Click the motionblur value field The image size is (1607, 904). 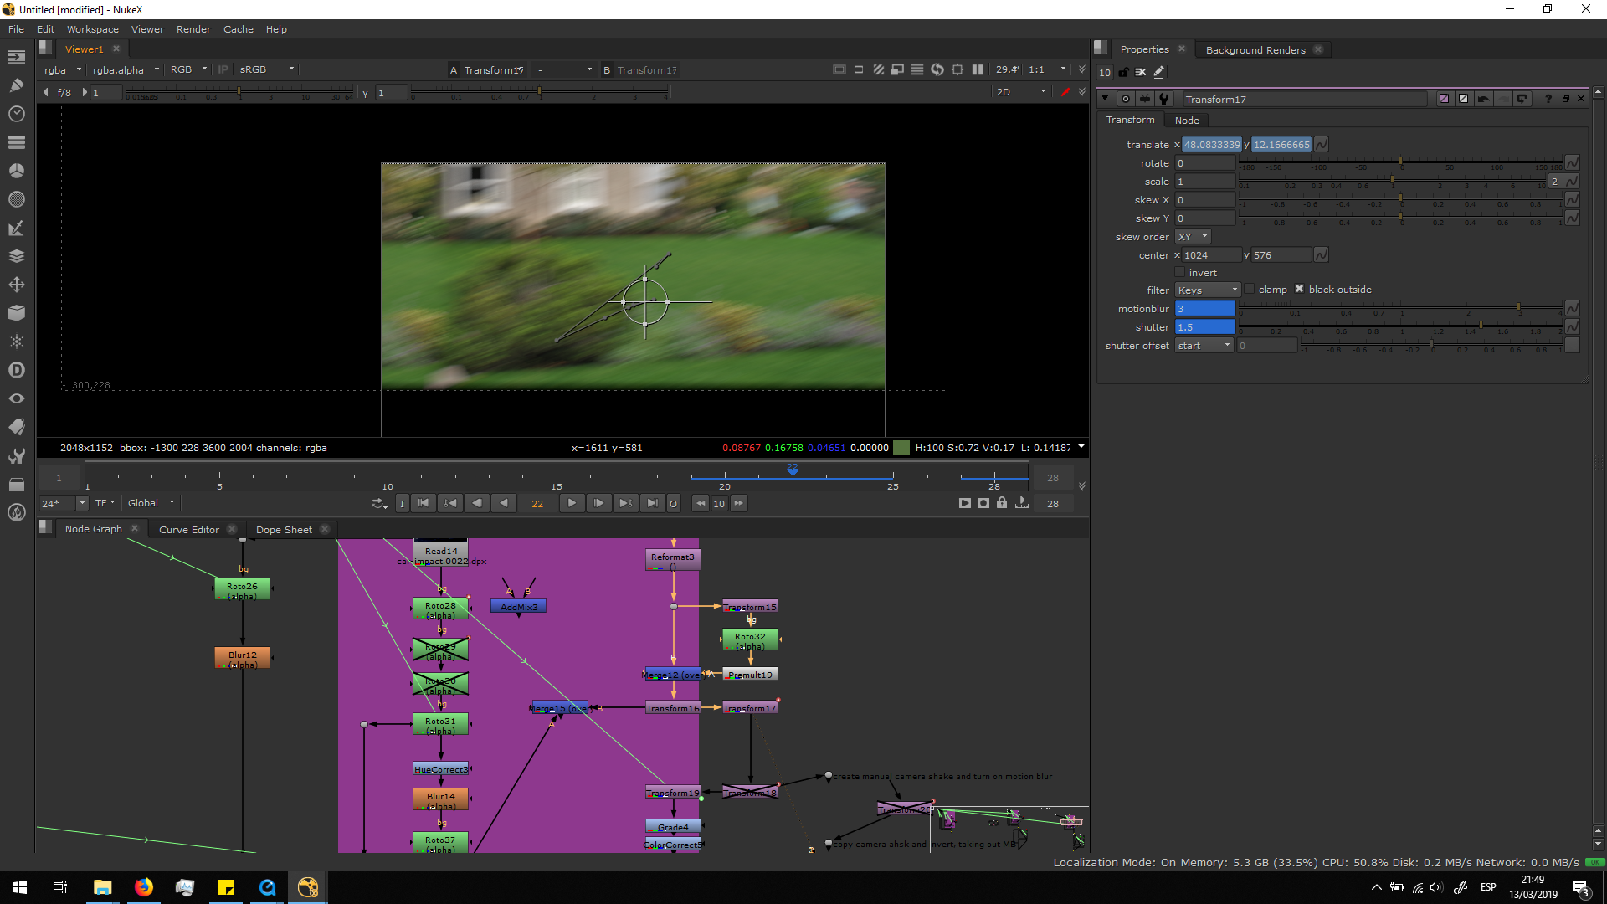click(1204, 309)
